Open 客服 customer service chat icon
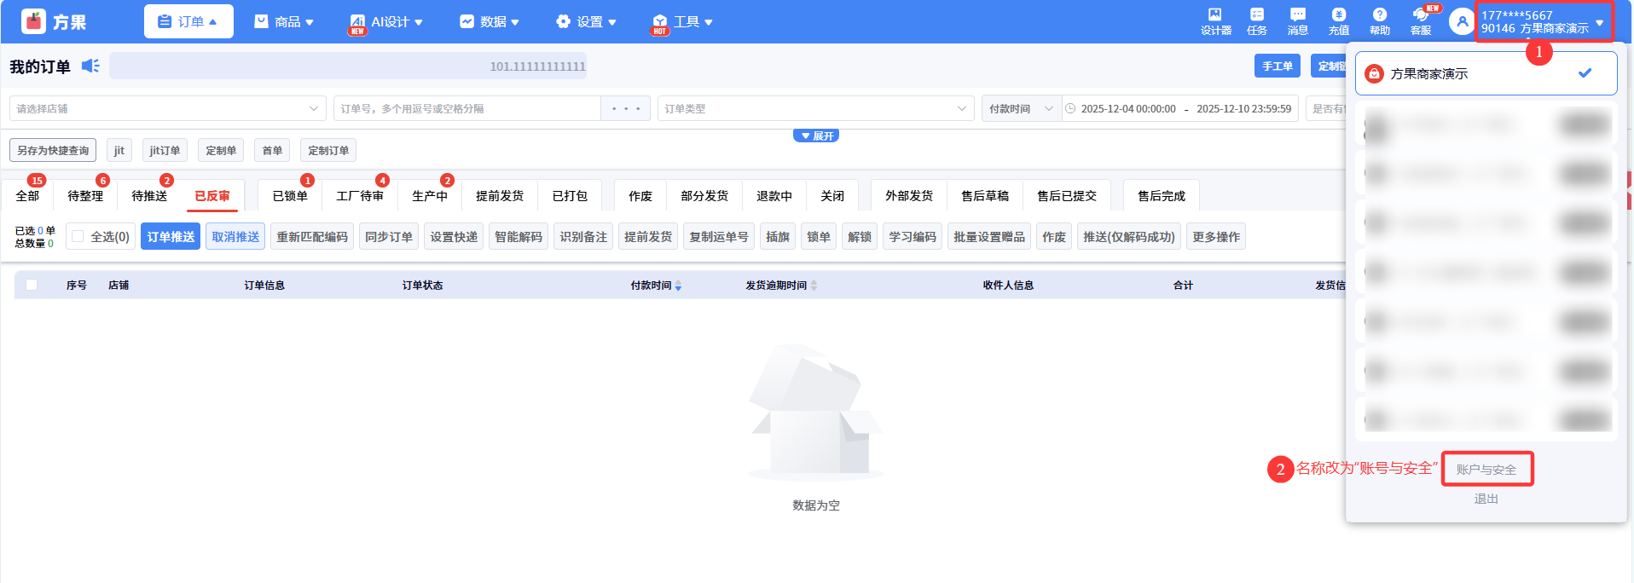Viewport: 1634px width, 583px height. point(1421,20)
